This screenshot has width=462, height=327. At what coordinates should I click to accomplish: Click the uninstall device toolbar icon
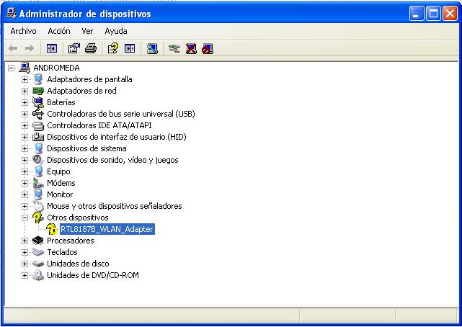pos(191,48)
